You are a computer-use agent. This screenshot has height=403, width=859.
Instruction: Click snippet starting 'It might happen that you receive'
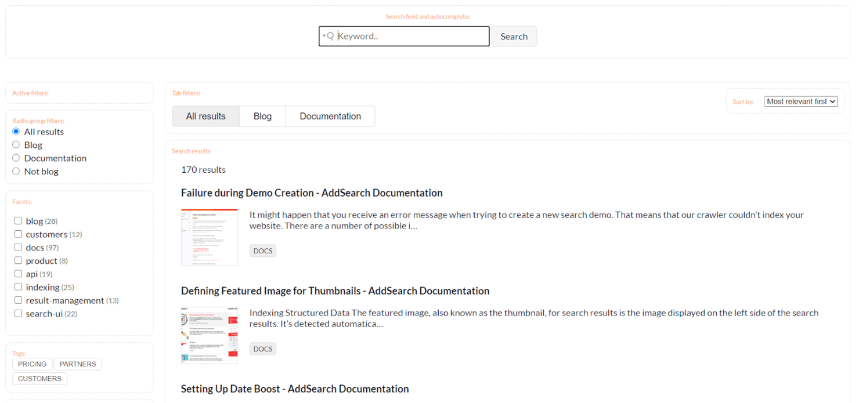click(526, 220)
